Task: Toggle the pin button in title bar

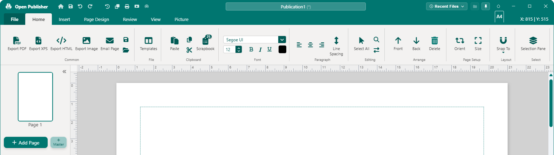Action: pos(486,6)
